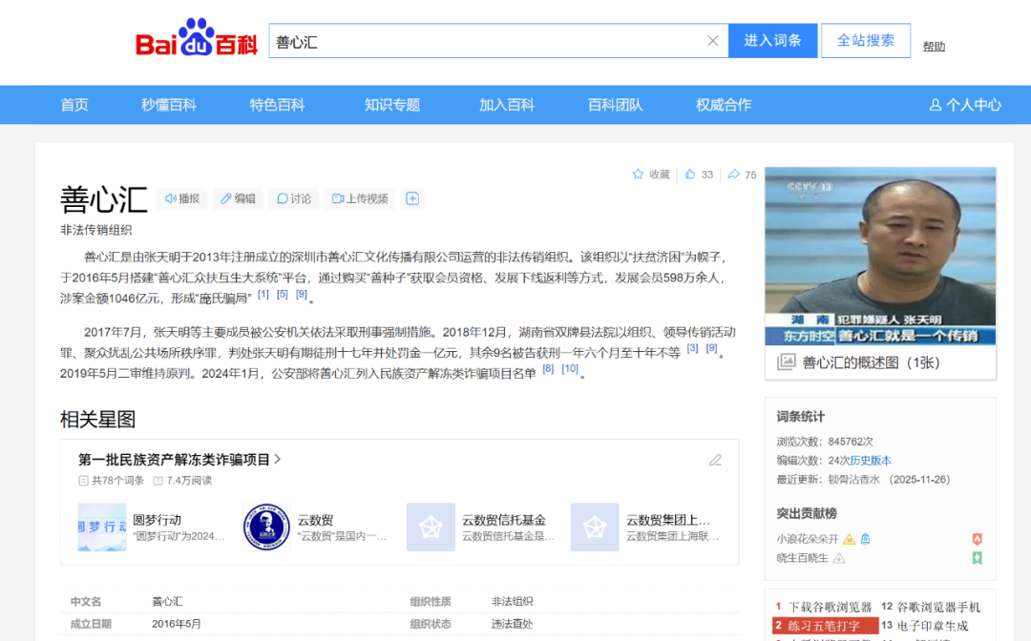Click the small plus icon beside 上传视频
Screen dimensions: 1031x641
[x=411, y=197]
